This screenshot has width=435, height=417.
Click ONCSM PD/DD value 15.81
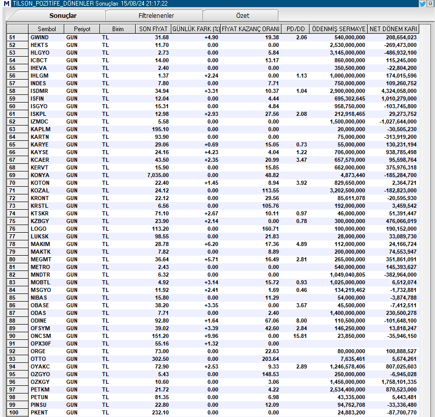300,336
